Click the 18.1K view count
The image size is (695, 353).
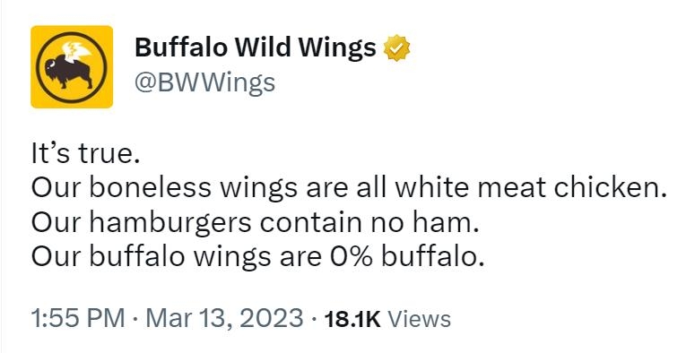(352, 319)
